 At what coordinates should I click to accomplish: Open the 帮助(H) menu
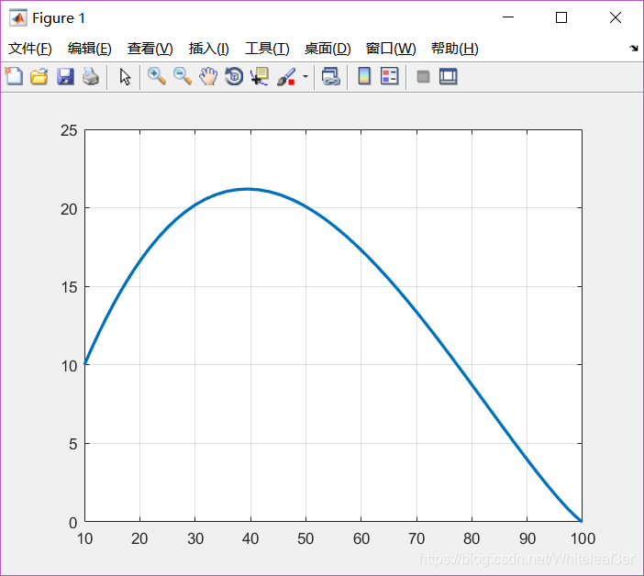click(455, 49)
